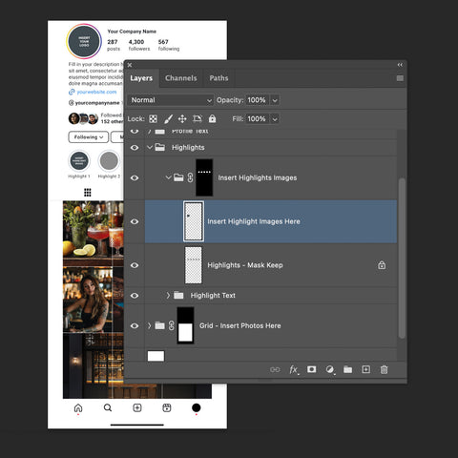Viewport: 458px width, 458px height.
Task: Click yourwebsite.com link in mockup
Action: tap(96, 92)
